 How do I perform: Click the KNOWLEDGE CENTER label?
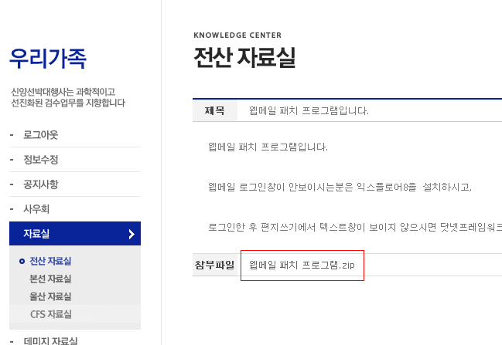(x=237, y=36)
